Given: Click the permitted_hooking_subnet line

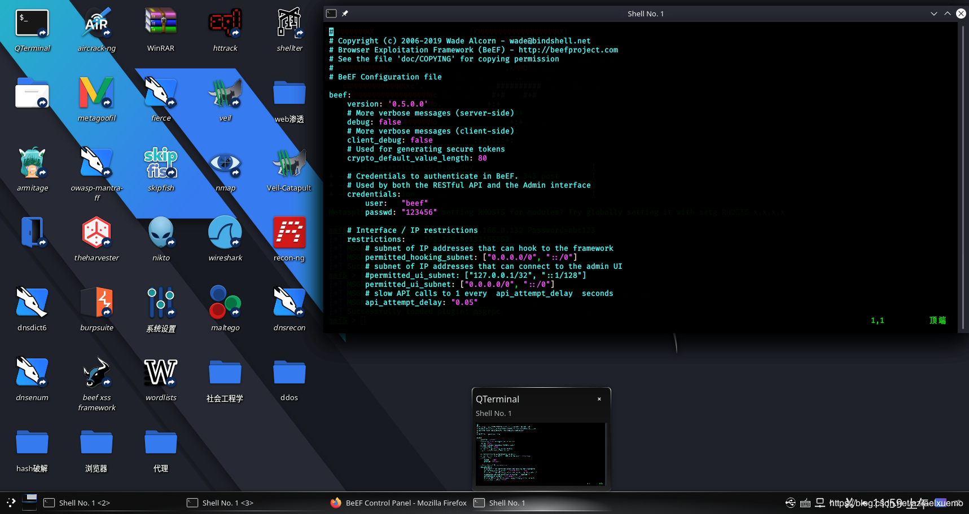Looking at the screenshot, I should click(471, 257).
